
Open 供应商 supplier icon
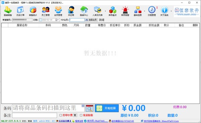(x=71, y=11)
